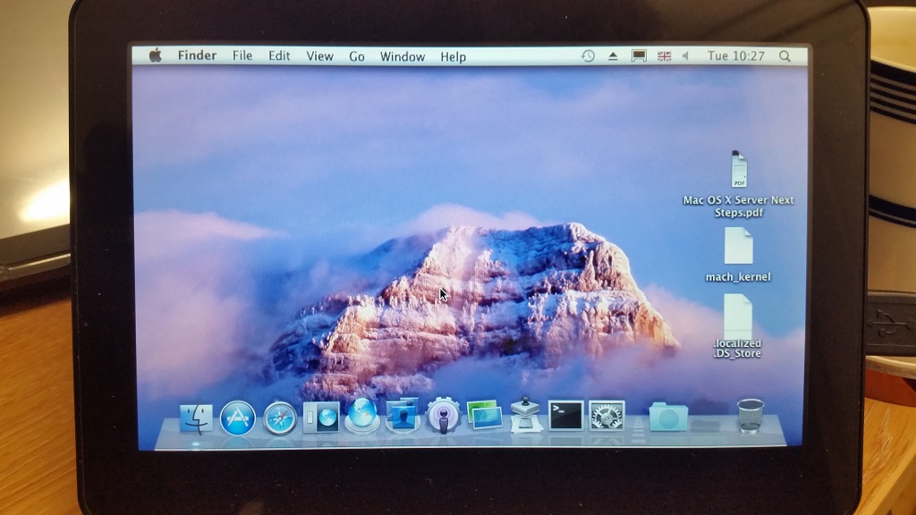916x515 pixels.
Task: Open the Help menu
Action: pyautogui.click(x=453, y=56)
